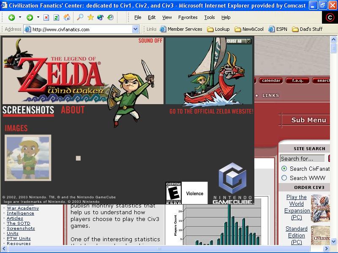Viewport: 338px width, 253px height.
Task: Open the Search magnifier tool
Action: pyautogui.click(x=80, y=17)
